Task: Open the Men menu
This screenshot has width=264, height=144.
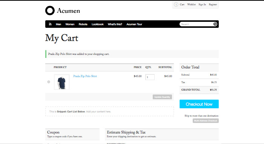Action: (x=58, y=24)
